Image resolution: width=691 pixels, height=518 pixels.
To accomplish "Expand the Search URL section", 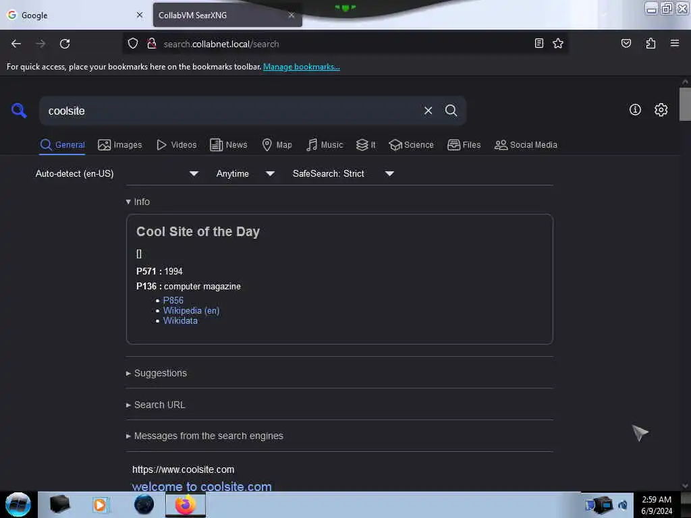I will 156,405.
